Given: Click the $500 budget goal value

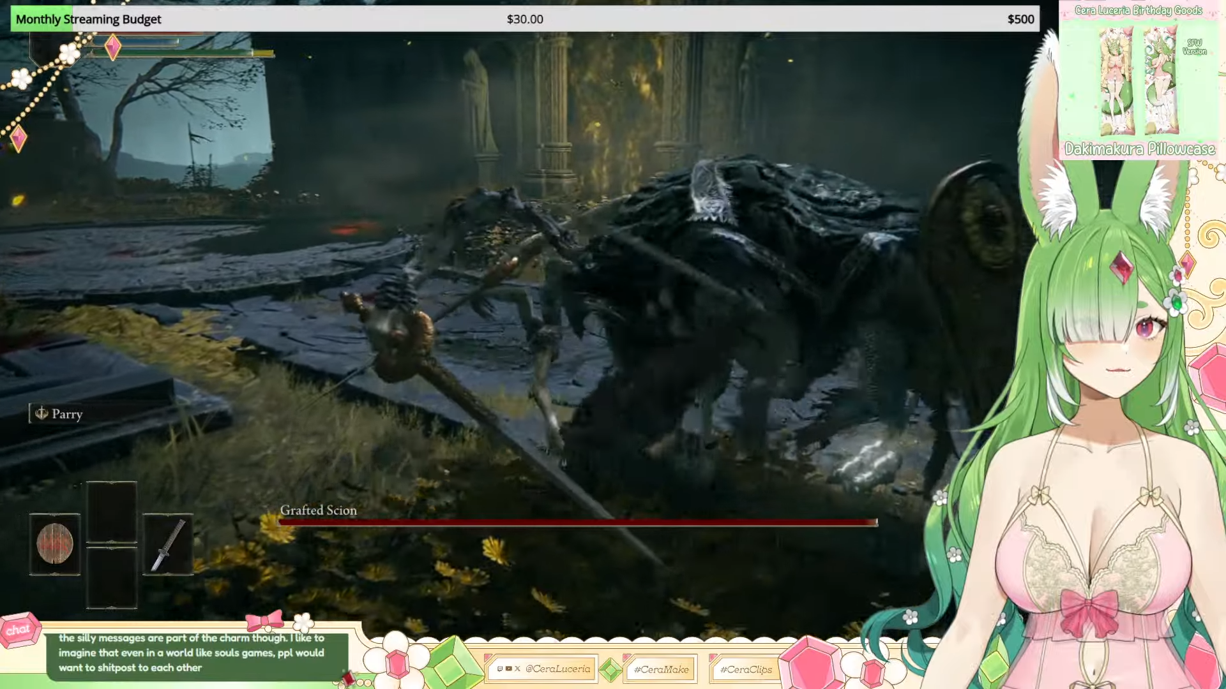Looking at the screenshot, I should 1020,19.
